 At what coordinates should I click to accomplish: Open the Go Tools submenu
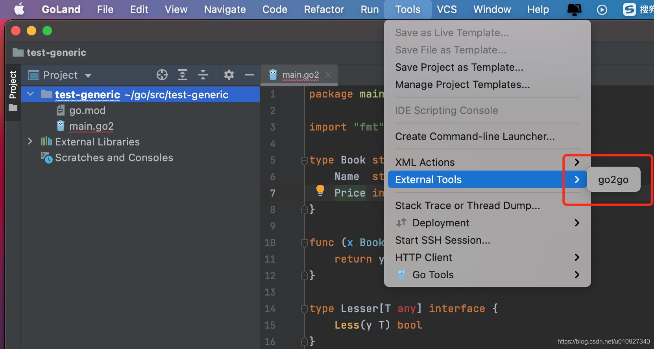point(433,275)
